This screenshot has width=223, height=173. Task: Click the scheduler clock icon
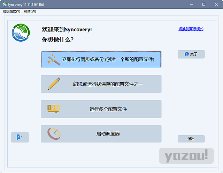tap(54, 134)
